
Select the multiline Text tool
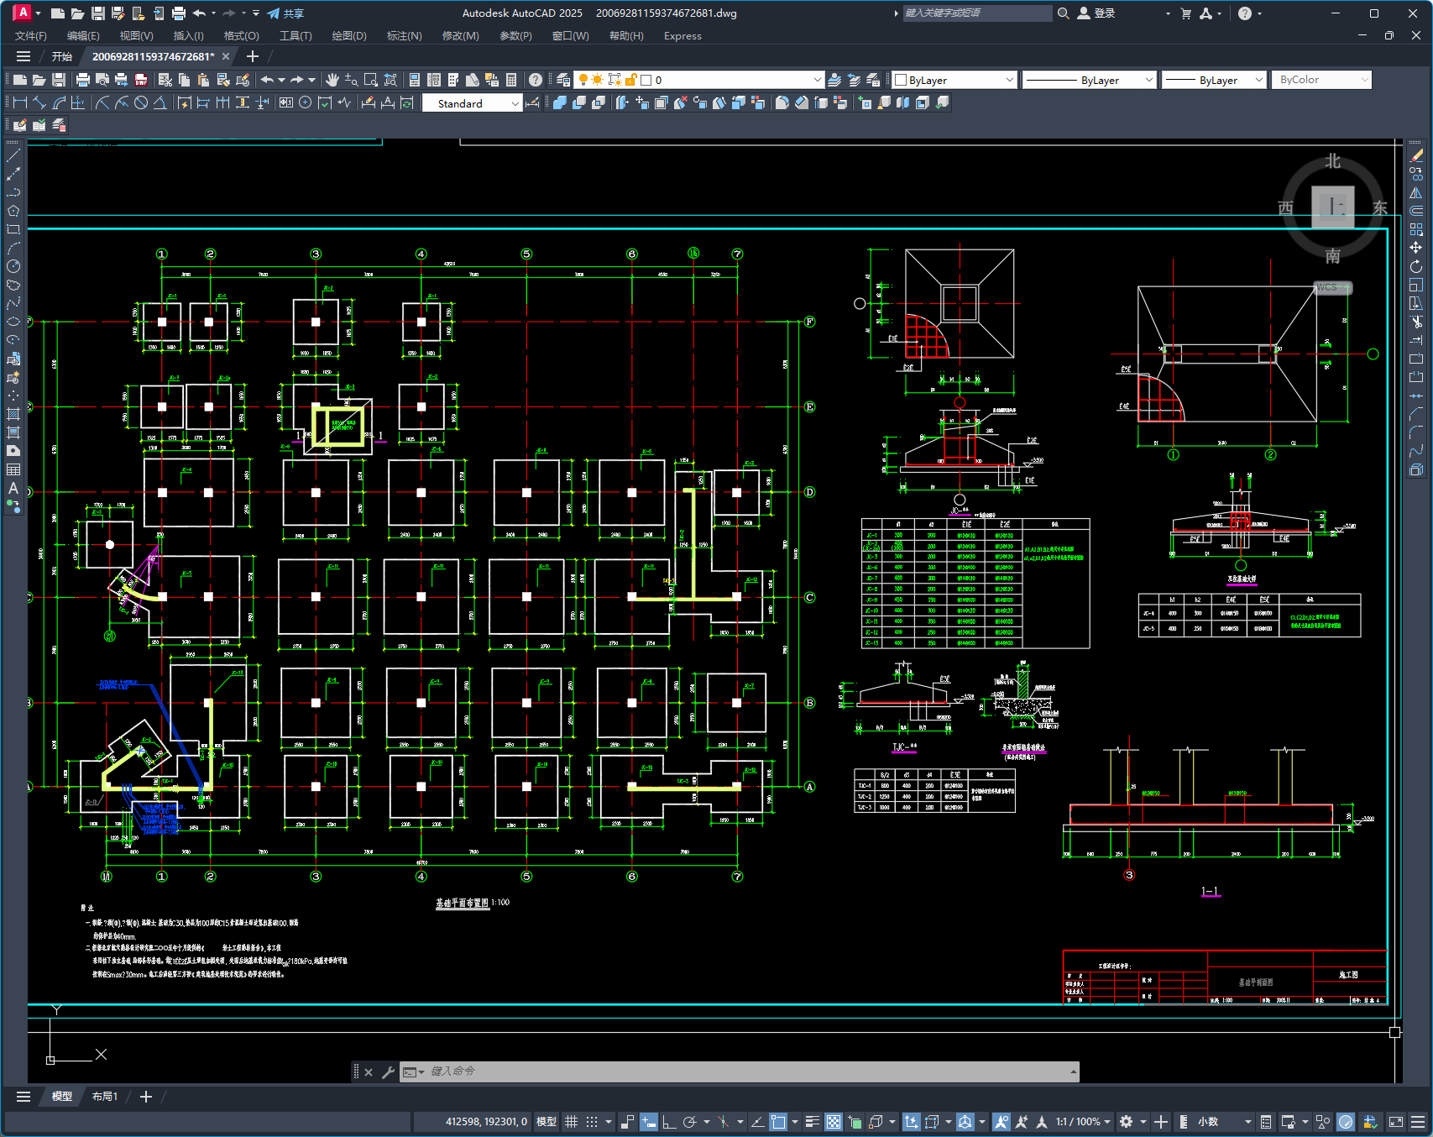13,488
